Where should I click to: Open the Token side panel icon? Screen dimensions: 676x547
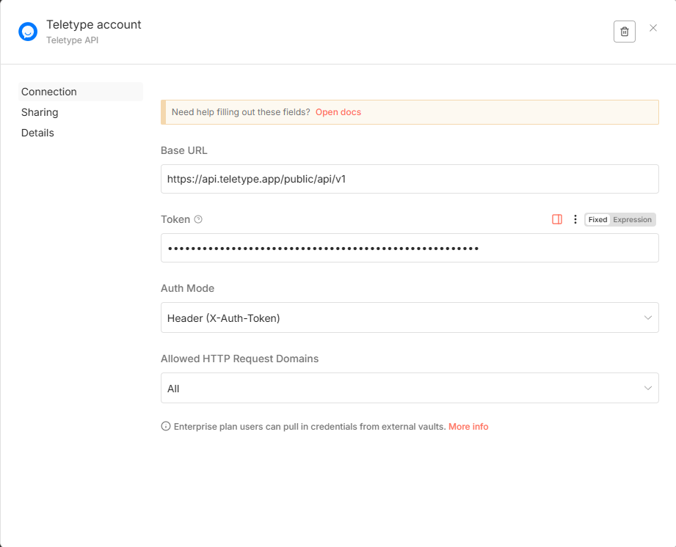coord(557,219)
